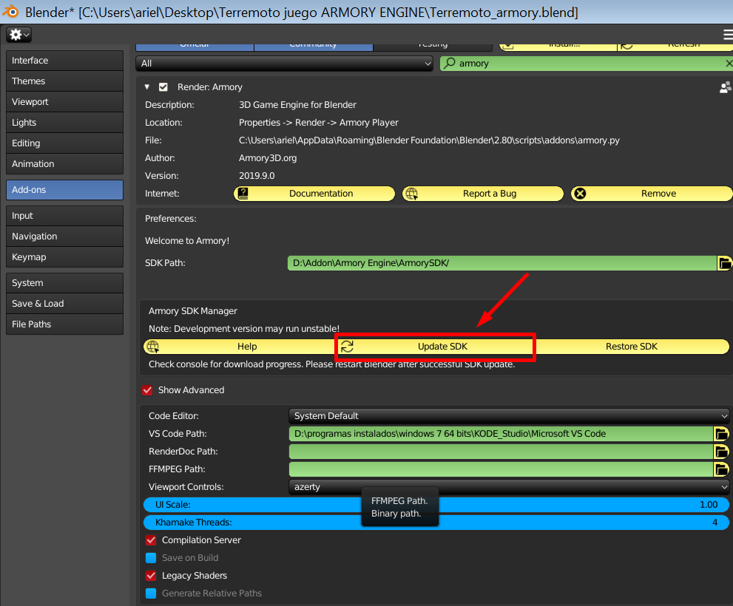Click the SDK Path input field
The image size is (733, 606).
[x=502, y=263]
